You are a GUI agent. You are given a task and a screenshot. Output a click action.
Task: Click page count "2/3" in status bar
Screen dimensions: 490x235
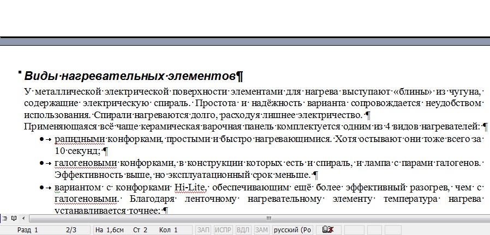pyautogui.click(x=71, y=230)
